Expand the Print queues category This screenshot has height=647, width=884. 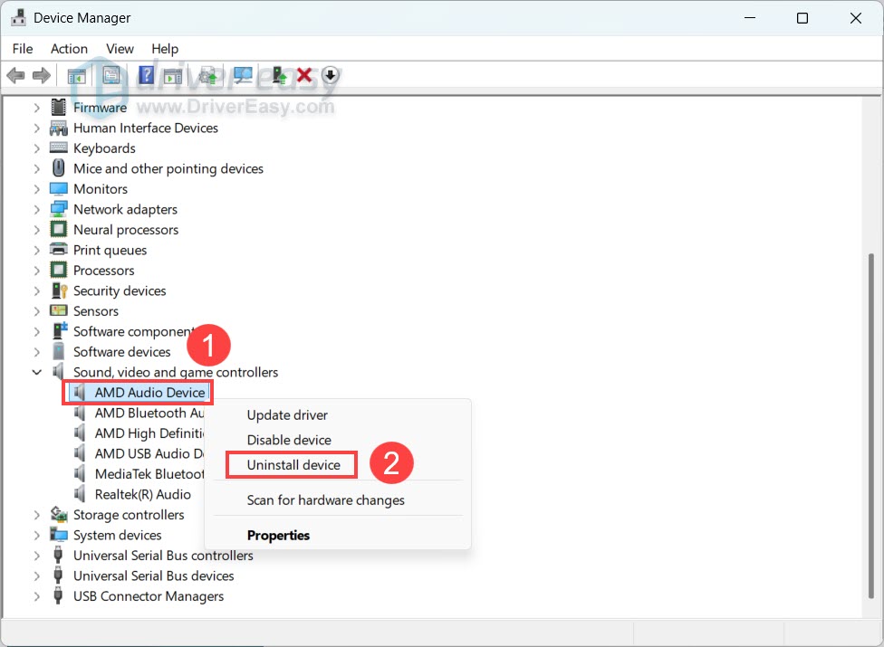click(x=36, y=250)
